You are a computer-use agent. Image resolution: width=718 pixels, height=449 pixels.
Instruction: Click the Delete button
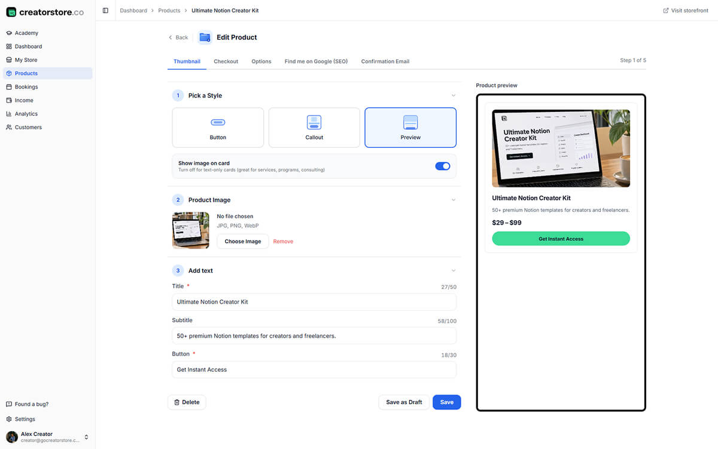click(187, 402)
